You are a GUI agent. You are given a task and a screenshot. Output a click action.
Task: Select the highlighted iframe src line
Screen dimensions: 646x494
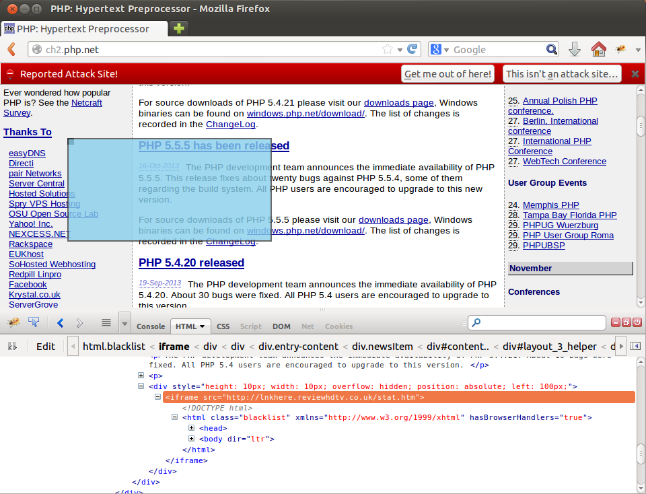[399, 397]
